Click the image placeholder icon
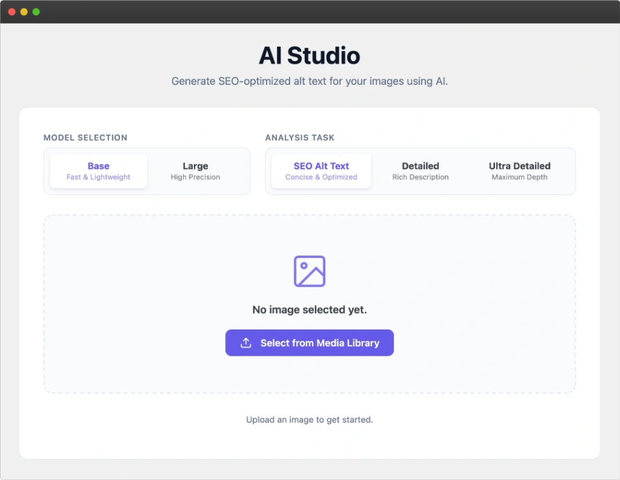The height and width of the screenshot is (480, 620). coord(309,272)
